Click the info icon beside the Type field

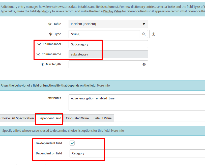click(153, 34)
